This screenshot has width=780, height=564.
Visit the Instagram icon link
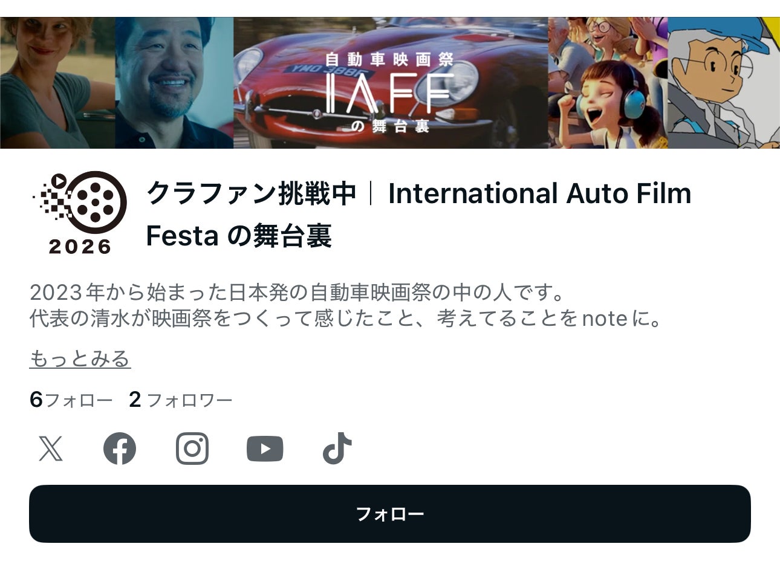coord(192,449)
